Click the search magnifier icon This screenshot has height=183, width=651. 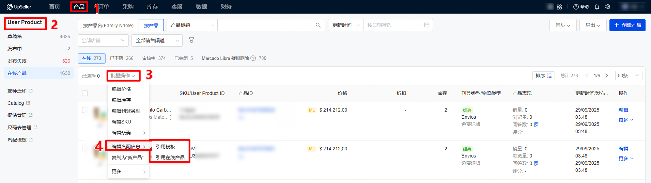(318, 25)
